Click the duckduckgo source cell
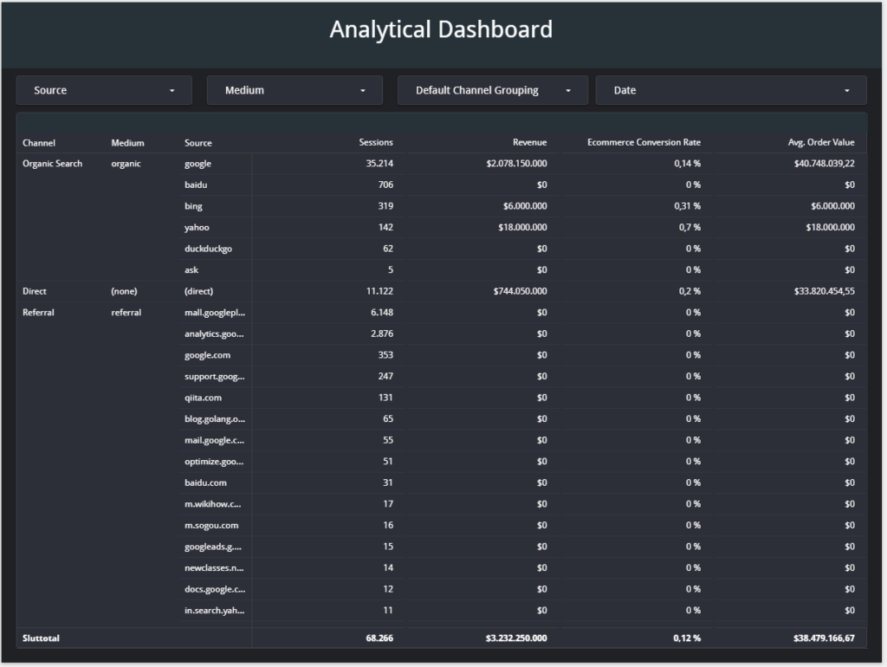 pos(208,249)
